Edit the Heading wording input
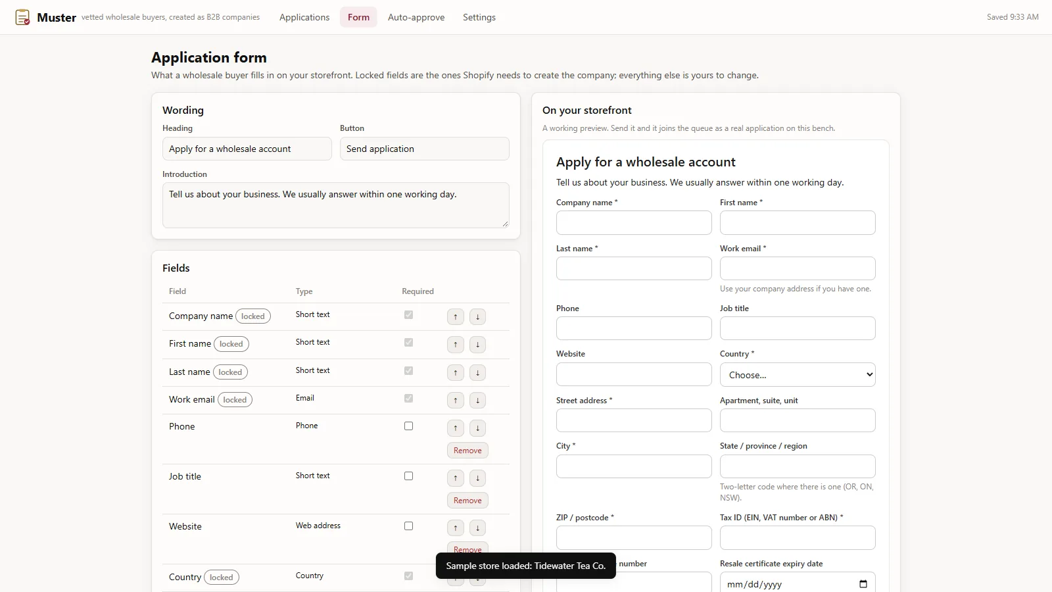 pos(247,149)
